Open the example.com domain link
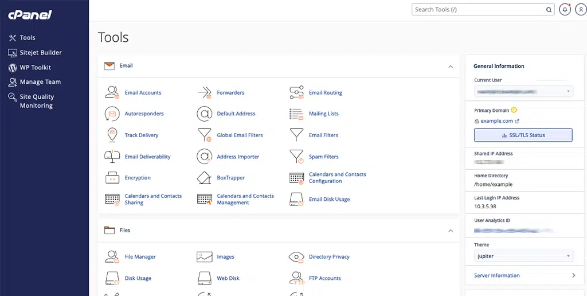 click(497, 121)
